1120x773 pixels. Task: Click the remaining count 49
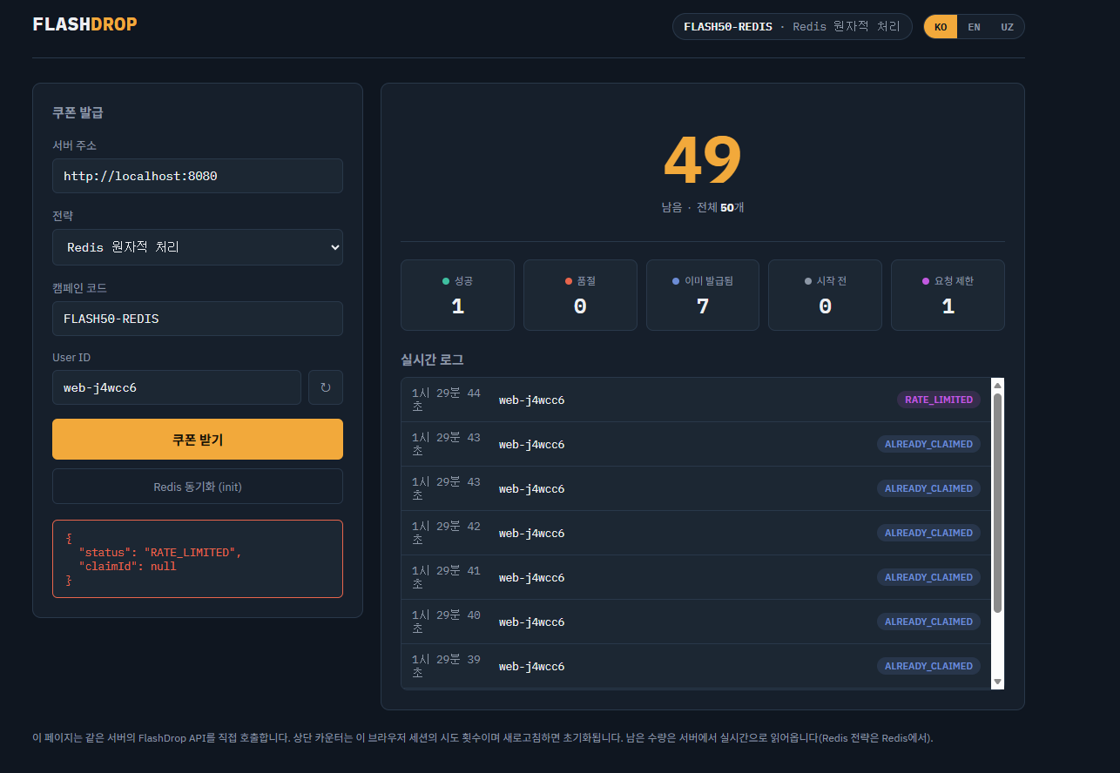[x=702, y=160]
